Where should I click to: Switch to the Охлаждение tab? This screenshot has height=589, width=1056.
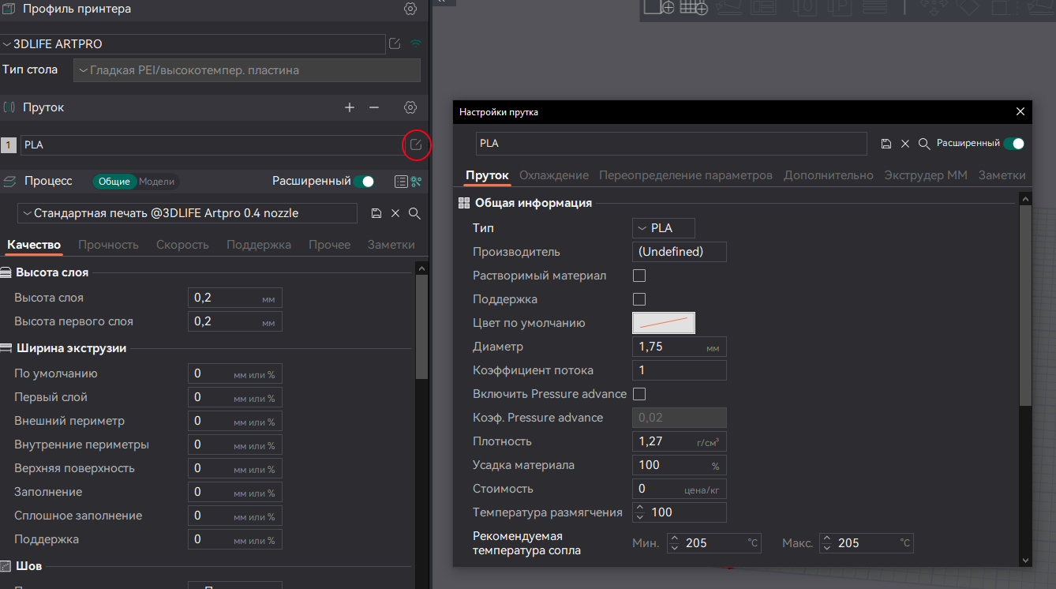coord(553,175)
